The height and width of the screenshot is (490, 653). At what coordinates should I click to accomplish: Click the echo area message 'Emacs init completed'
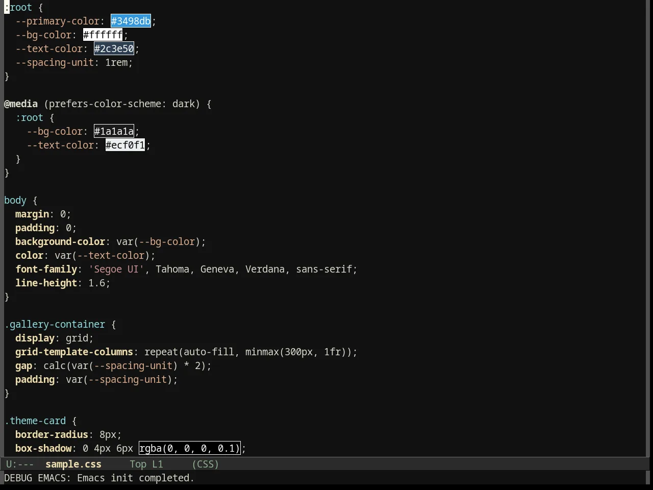pyautogui.click(x=136, y=478)
